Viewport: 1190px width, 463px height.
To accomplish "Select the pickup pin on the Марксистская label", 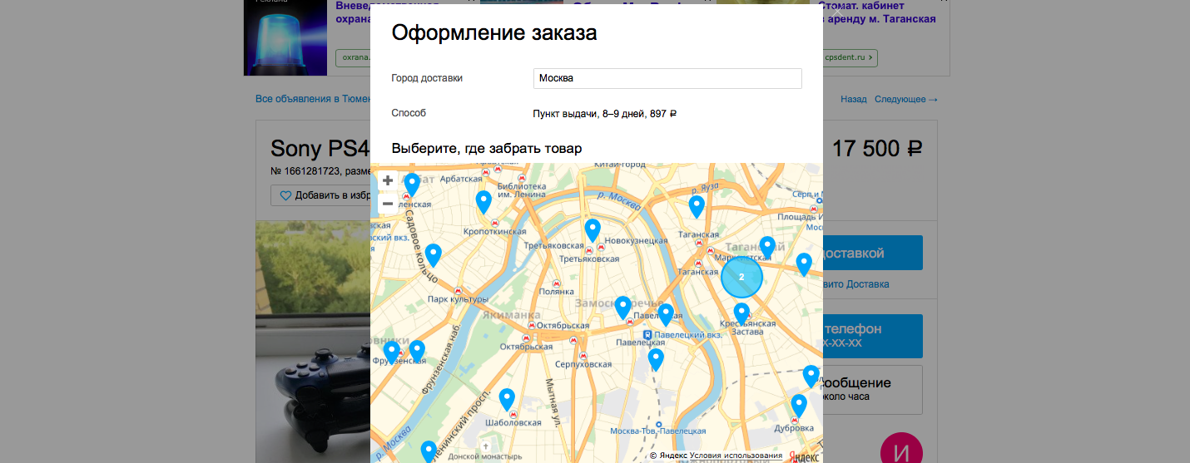I will click(x=767, y=249).
